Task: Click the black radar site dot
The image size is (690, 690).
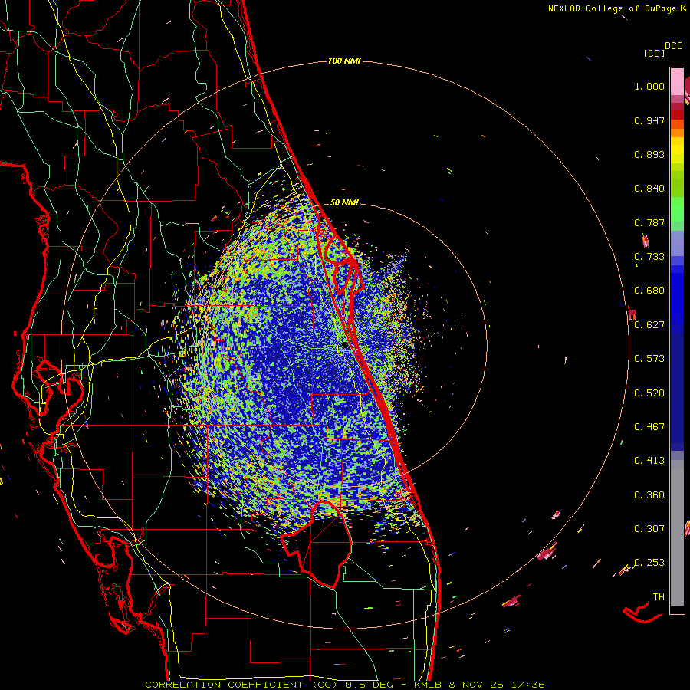Action: pyautogui.click(x=345, y=346)
